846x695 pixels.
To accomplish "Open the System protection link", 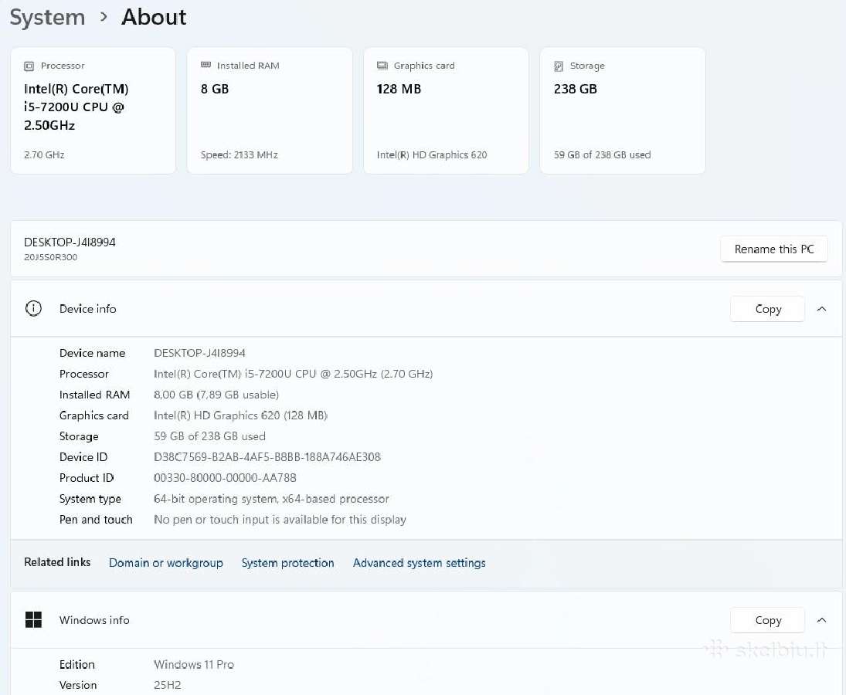I will point(287,563).
